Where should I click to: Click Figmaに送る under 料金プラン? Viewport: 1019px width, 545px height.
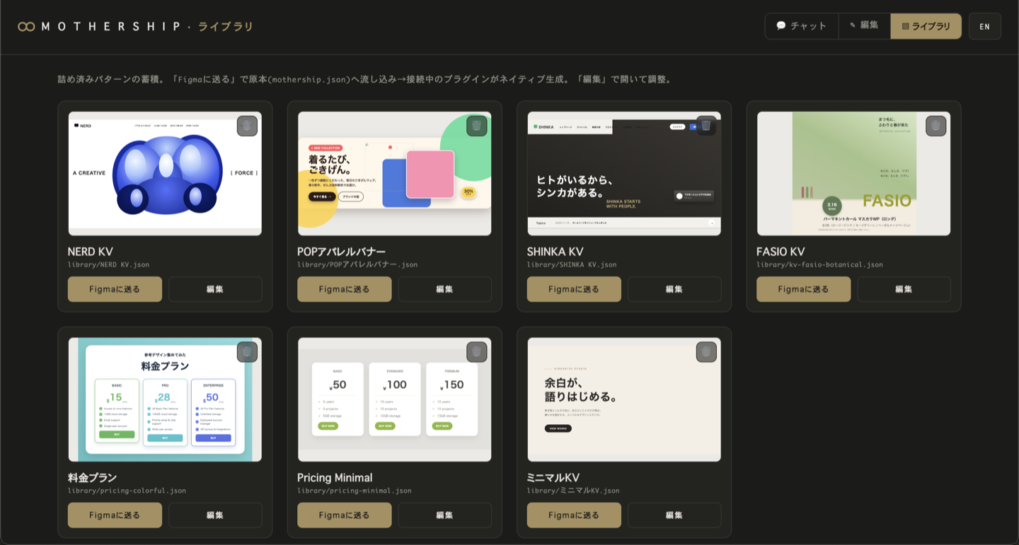[115, 515]
